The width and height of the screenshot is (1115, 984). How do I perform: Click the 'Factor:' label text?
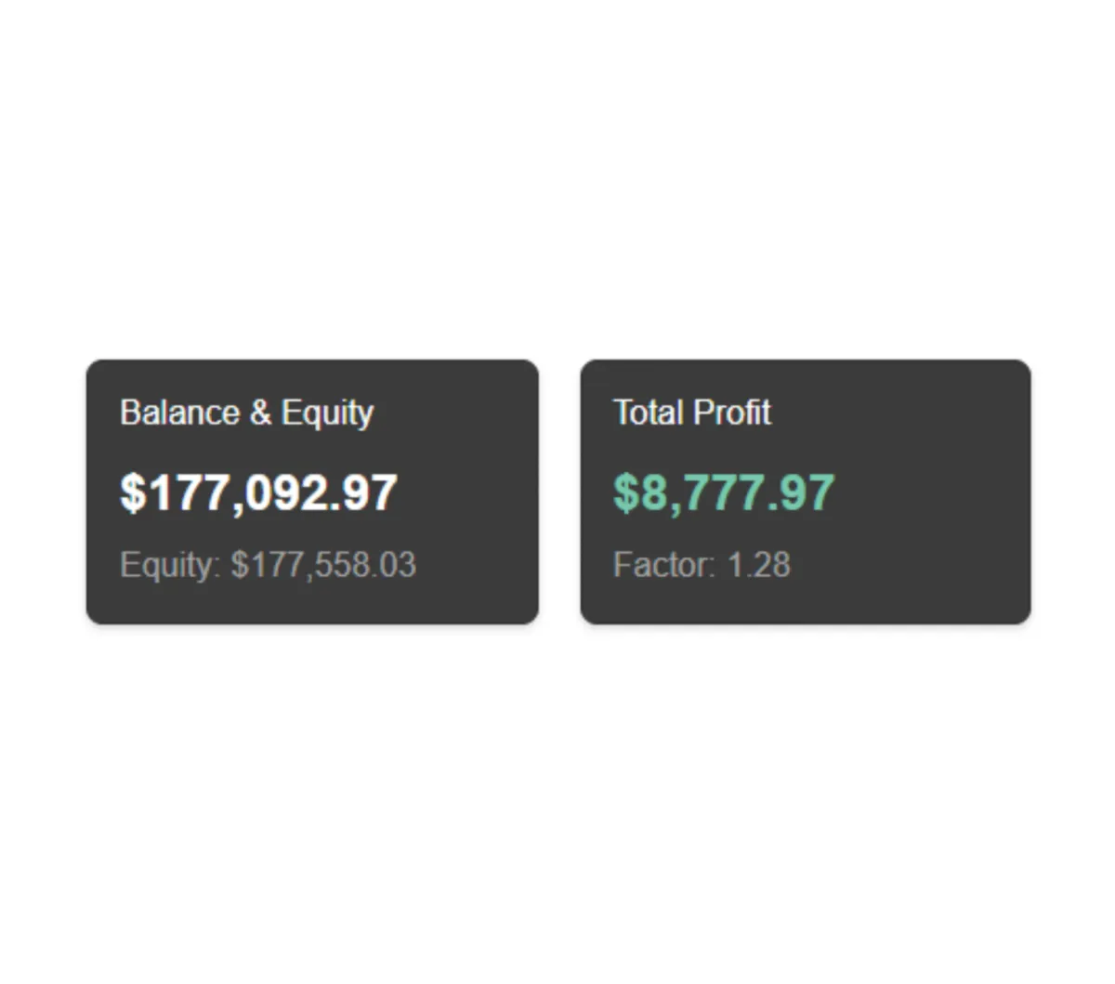663,565
